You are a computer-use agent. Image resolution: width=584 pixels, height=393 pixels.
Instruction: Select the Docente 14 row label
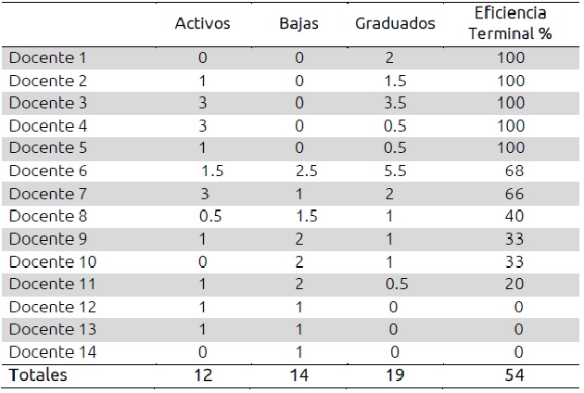pyautogui.click(x=52, y=352)
